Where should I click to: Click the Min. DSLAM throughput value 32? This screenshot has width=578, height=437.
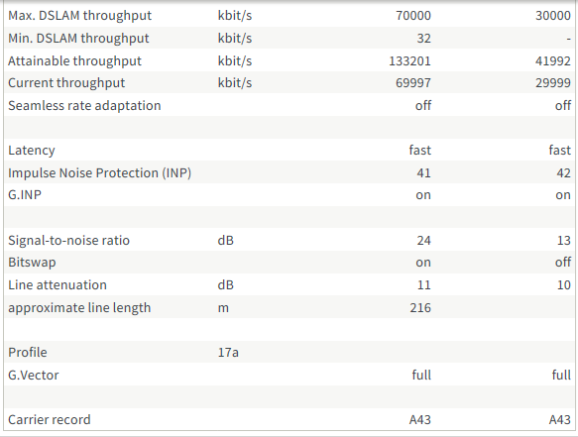coord(423,39)
